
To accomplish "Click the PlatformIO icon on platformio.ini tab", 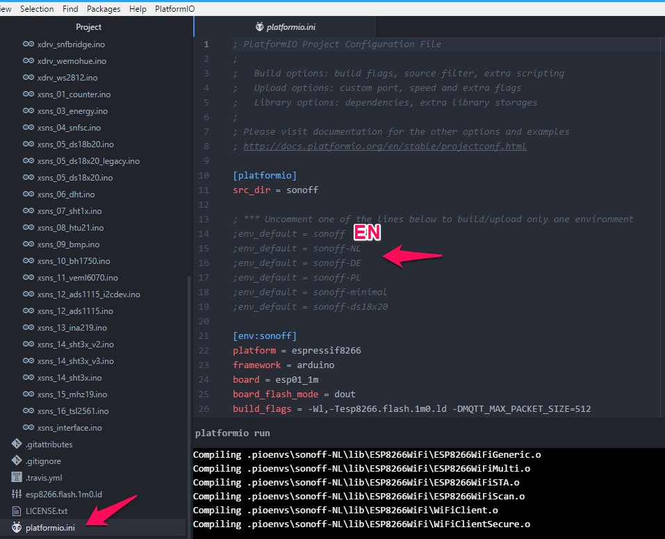I will tap(260, 26).
